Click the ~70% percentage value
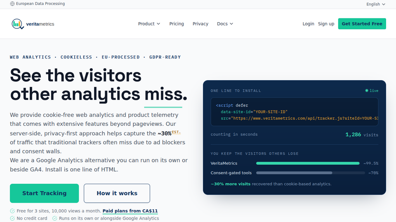Image resolution: width=396 pixels, height=222 pixels. [x=373, y=173]
